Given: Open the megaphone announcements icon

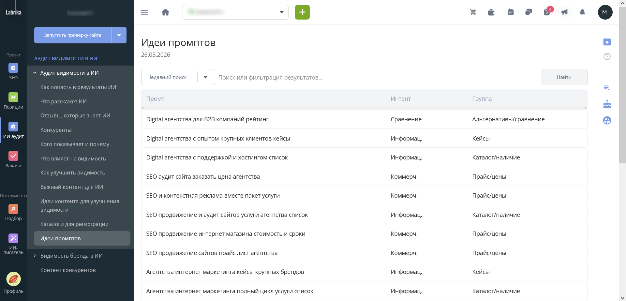Looking at the screenshot, I should [564, 12].
